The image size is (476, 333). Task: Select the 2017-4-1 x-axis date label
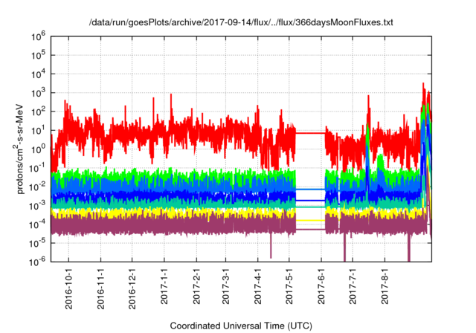point(258,286)
